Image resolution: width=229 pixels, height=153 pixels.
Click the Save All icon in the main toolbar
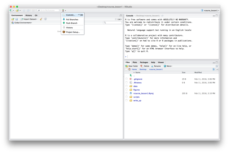[x=28, y=10]
